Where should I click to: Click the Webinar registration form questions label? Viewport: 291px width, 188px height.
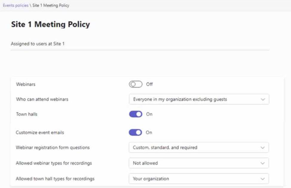(53, 148)
